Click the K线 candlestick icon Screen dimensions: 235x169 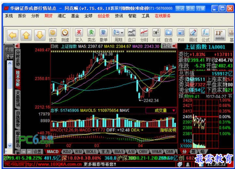pyautogui.click(x=156, y=35)
